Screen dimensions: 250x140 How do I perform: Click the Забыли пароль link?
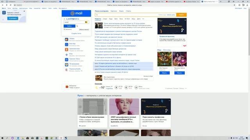(x=84, y=30)
